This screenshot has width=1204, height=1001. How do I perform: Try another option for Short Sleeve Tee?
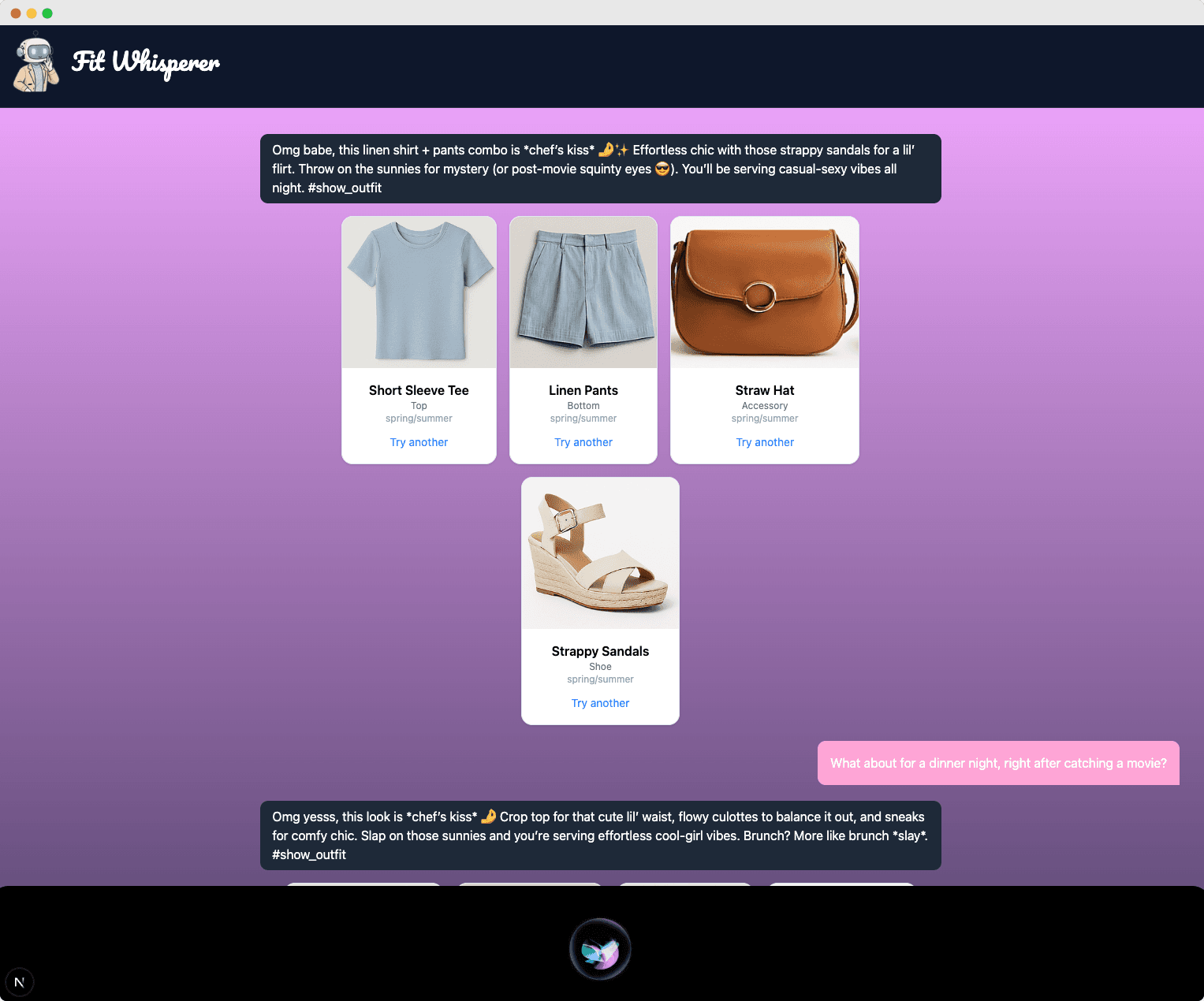click(x=419, y=442)
